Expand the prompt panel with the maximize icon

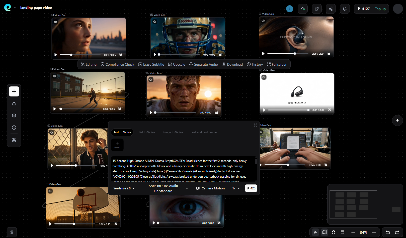pyautogui.click(x=255, y=125)
